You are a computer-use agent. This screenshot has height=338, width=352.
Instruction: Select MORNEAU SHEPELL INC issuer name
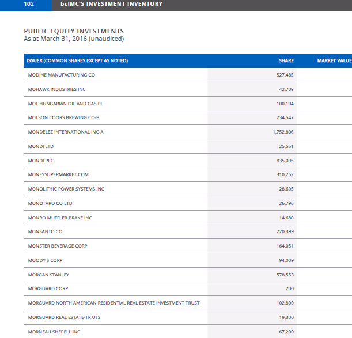click(54, 332)
